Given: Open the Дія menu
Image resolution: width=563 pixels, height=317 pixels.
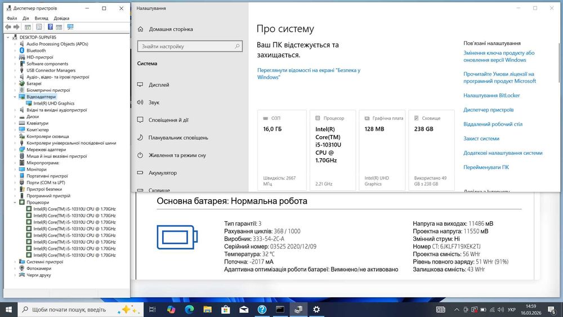Looking at the screenshot, I should (x=26, y=19).
